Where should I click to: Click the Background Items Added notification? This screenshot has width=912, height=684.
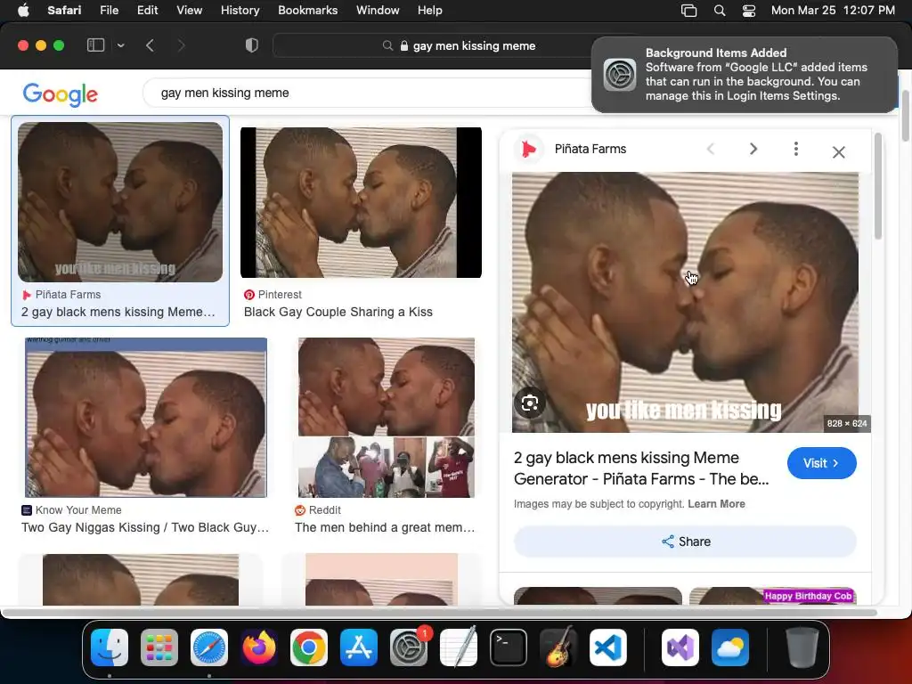point(744,75)
